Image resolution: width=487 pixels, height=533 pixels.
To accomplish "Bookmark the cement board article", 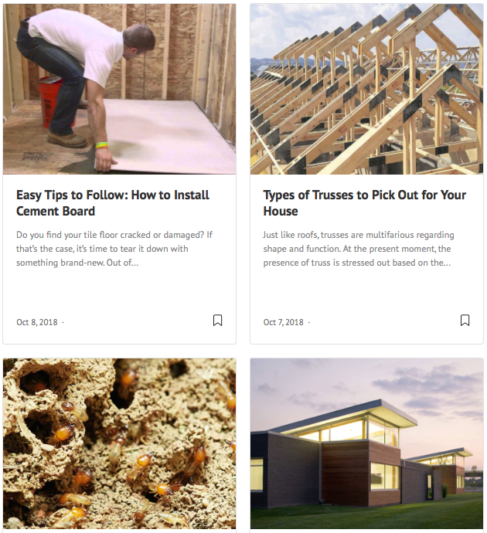I will (218, 321).
